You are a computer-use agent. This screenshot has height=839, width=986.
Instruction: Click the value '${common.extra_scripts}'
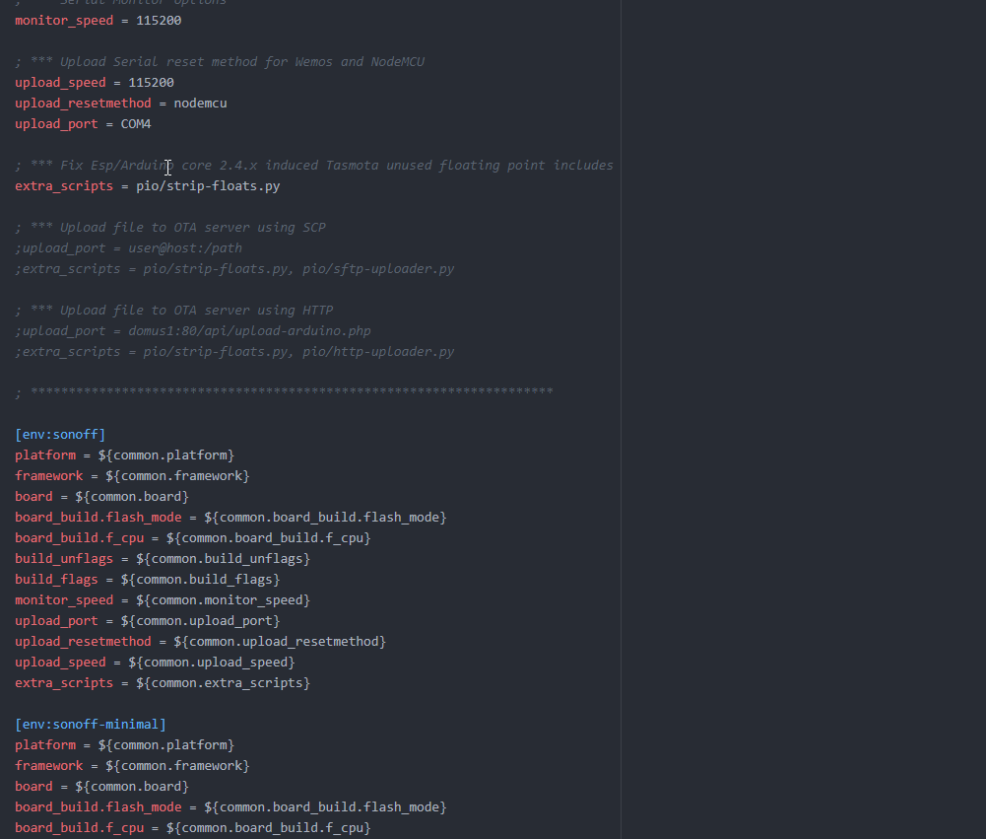pyautogui.click(x=224, y=683)
